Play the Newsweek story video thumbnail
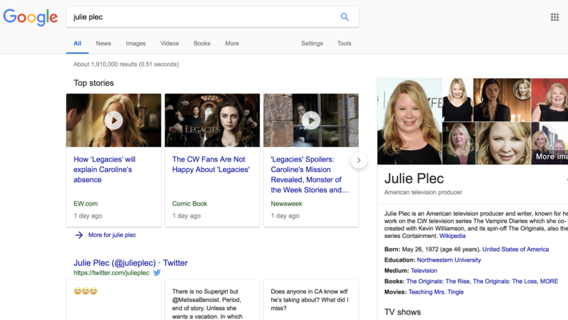 310,120
